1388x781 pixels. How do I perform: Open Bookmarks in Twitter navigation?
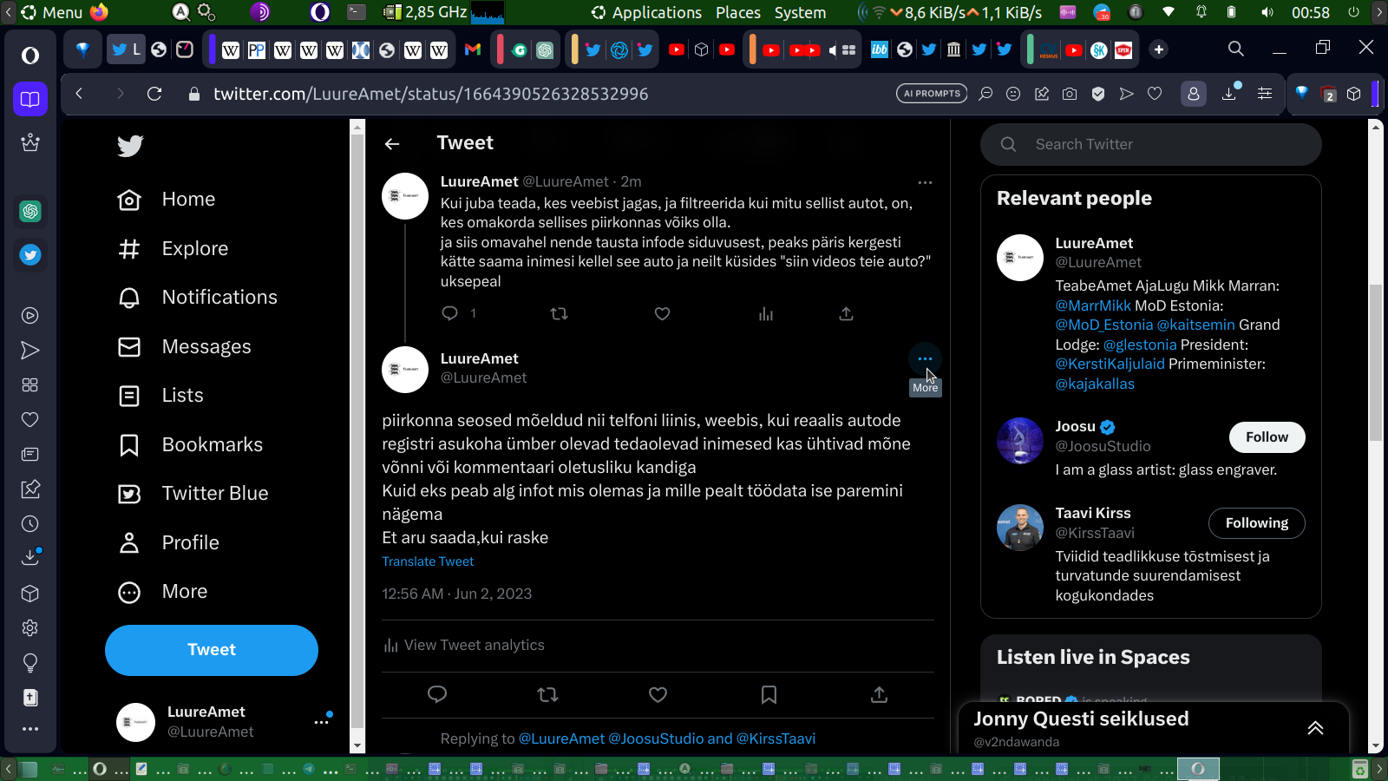point(190,445)
